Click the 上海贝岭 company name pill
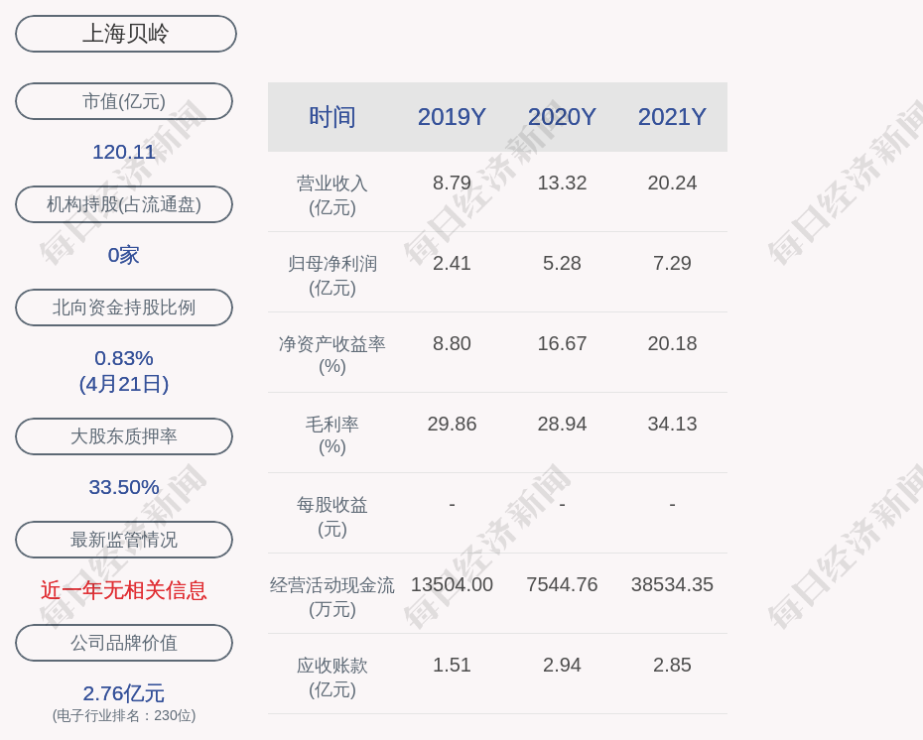The height and width of the screenshot is (740, 923). coord(126,34)
